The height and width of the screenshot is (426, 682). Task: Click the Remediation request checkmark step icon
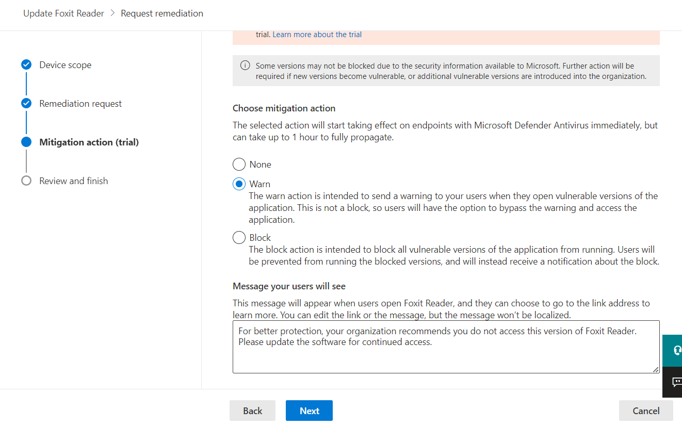[x=26, y=104]
